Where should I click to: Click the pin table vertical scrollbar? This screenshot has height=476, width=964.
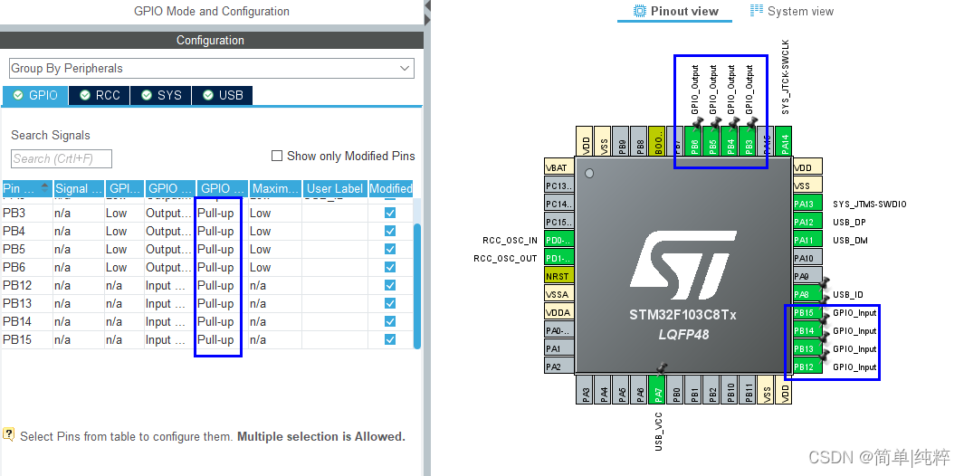tap(418, 286)
